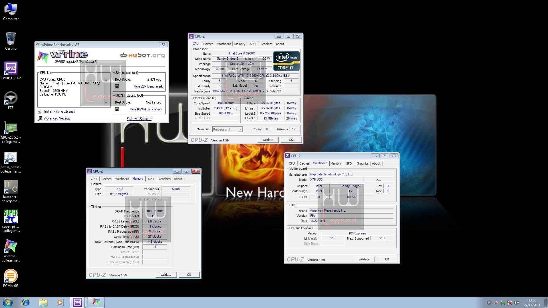Open the Windows Start menu orb

(x=8, y=302)
